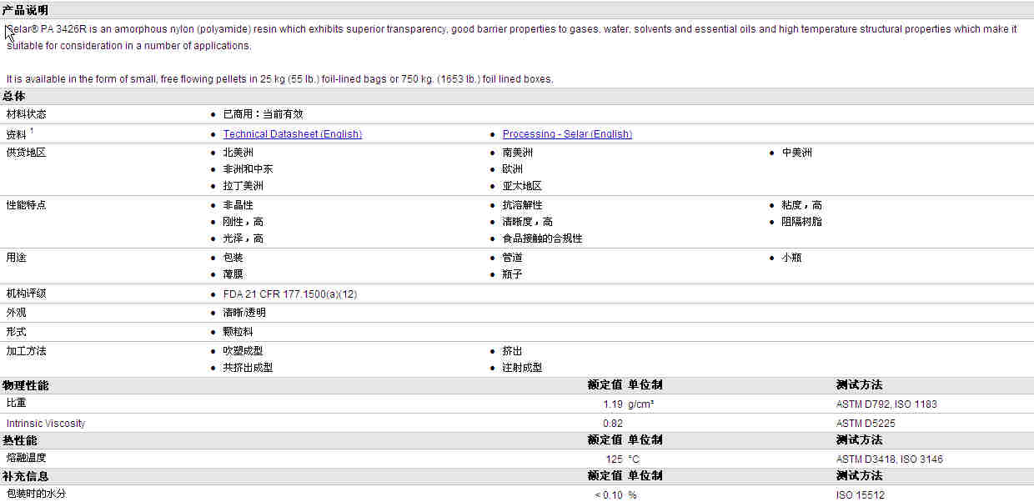Select the 0.82 viscosity value
The height and width of the screenshot is (502, 1034).
click(x=613, y=424)
